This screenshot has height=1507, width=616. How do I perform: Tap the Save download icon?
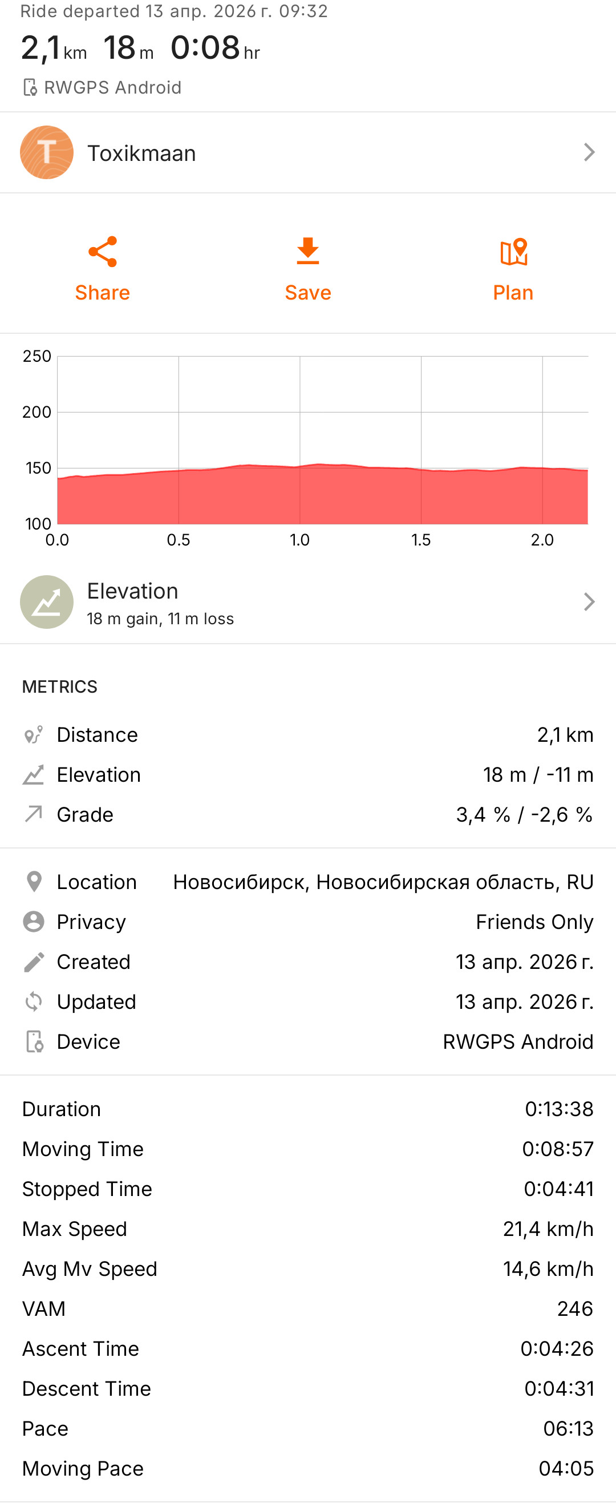pyautogui.click(x=307, y=252)
